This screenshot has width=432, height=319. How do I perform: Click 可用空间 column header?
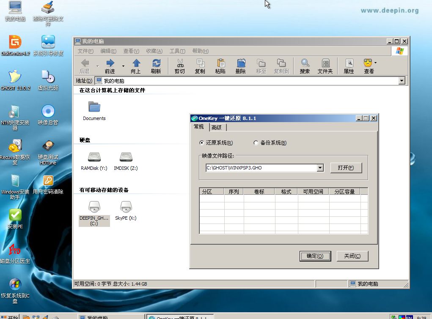tap(313, 191)
